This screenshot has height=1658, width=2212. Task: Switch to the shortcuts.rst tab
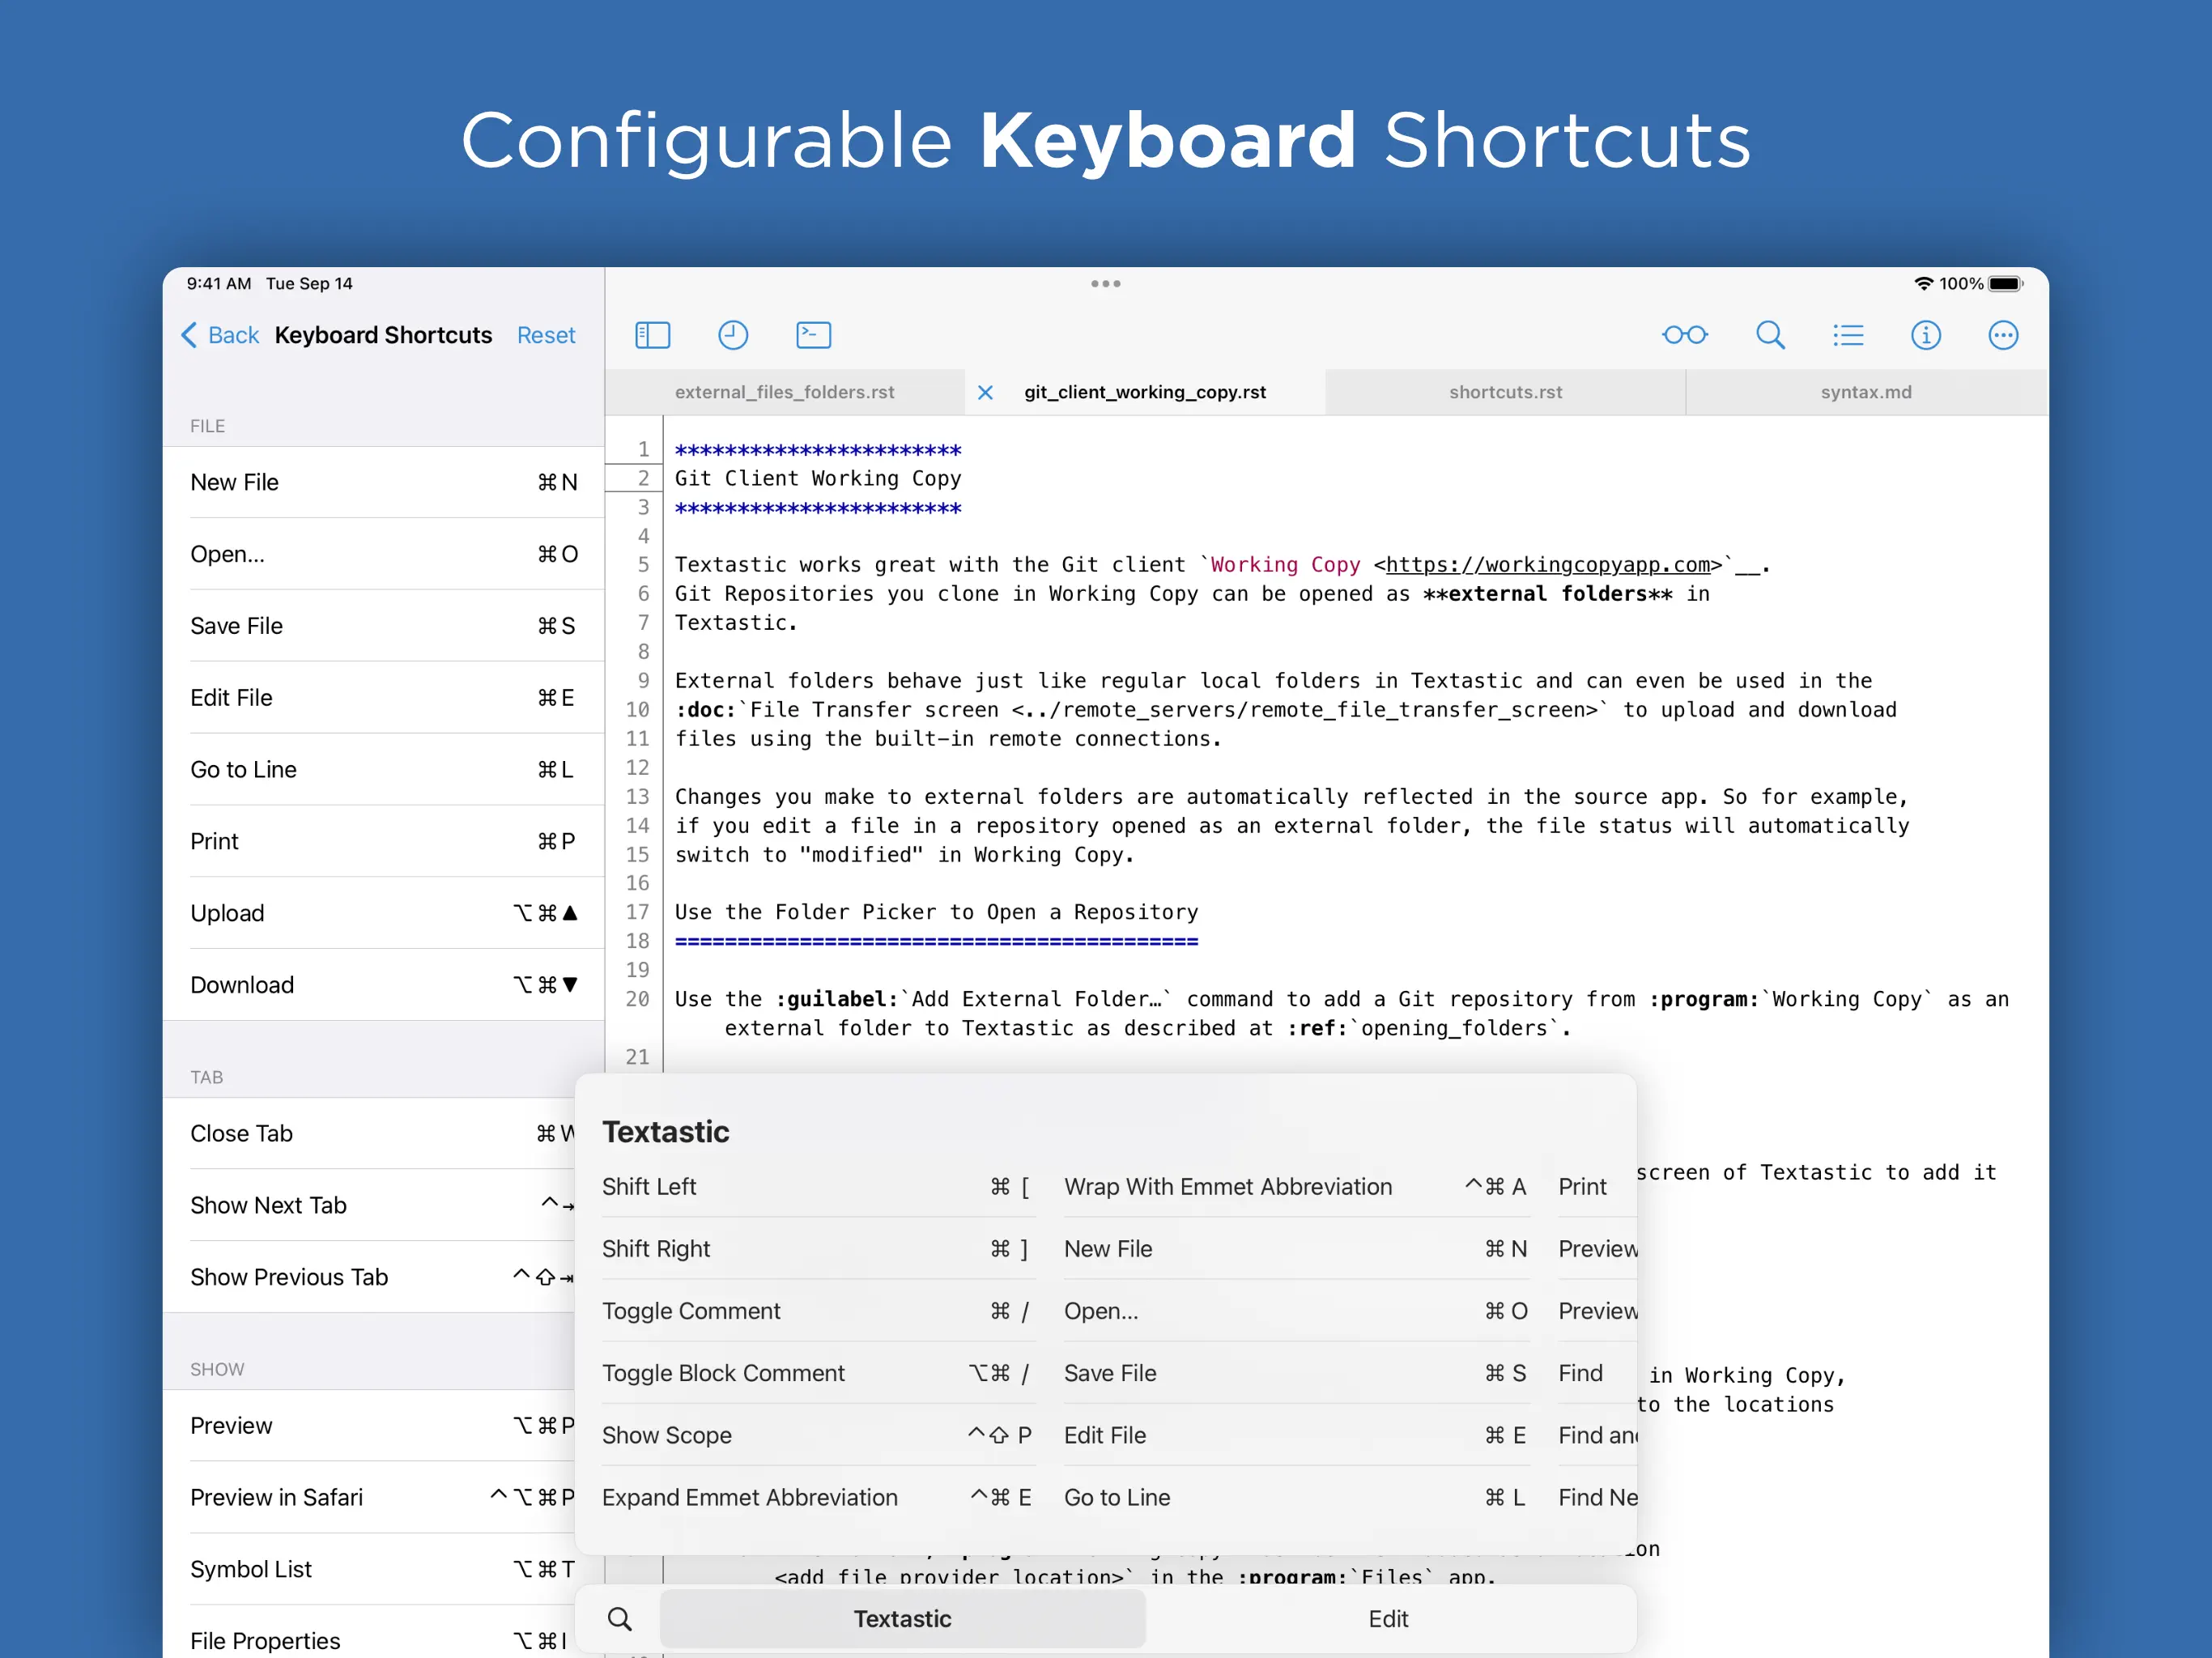click(1505, 393)
